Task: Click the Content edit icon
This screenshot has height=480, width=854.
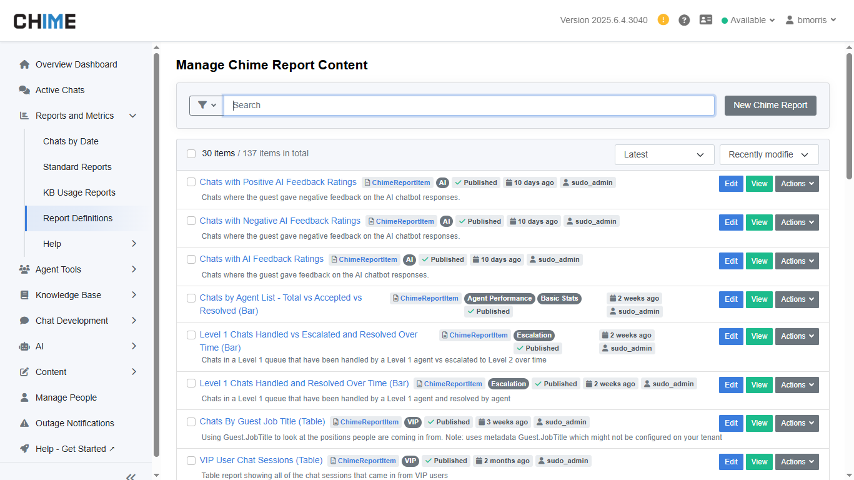Action: point(24,372)
